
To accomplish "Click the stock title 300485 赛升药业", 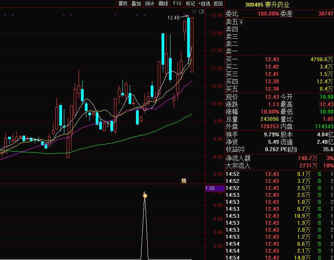I will (267, 5).
